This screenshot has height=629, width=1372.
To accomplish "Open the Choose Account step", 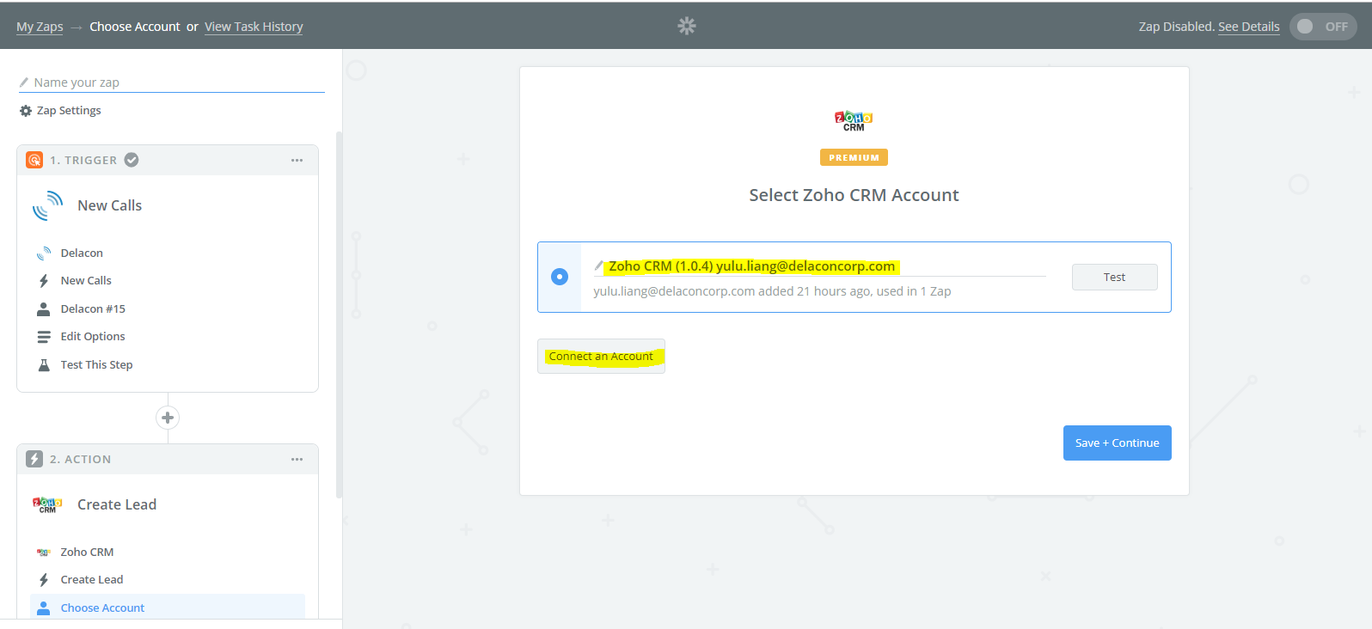I will coord(168,608).
